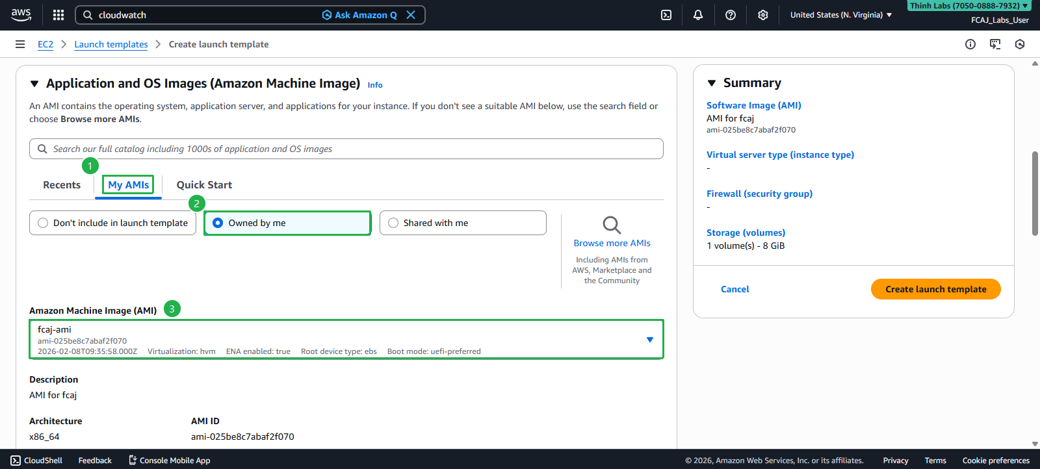Screen dimensions: 1040x469
Task: Open the fcaj-ami AMI dropdown
Action: pyautogui.click(x=346, y=339)
